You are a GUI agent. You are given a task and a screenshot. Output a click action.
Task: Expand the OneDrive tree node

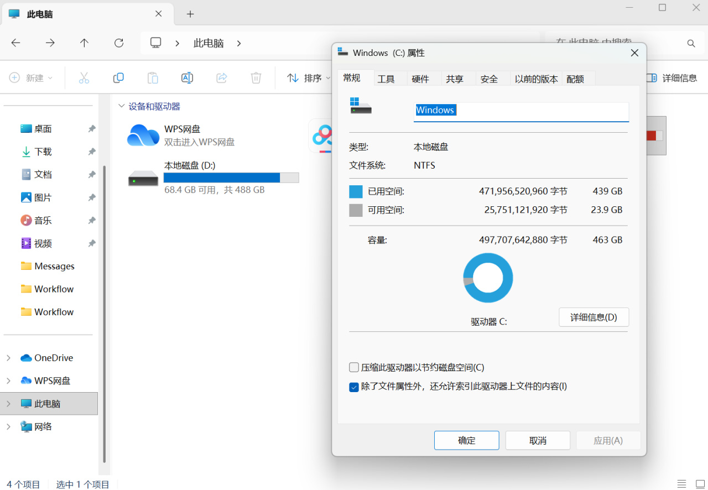pyautogui.click(x=8, y=358)
